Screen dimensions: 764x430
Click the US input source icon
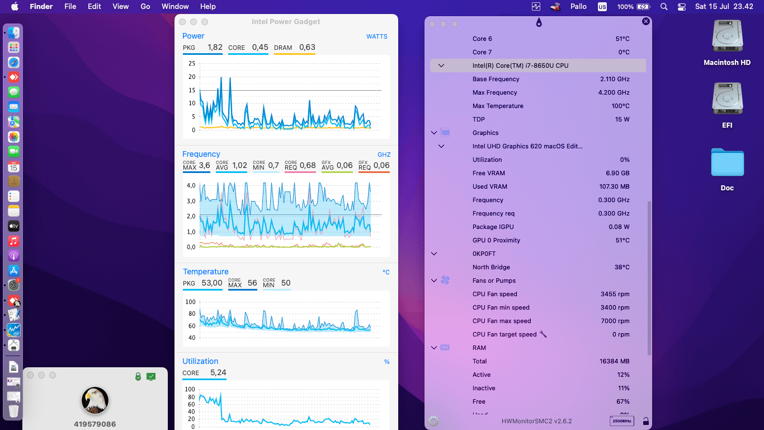click(602, 7)
